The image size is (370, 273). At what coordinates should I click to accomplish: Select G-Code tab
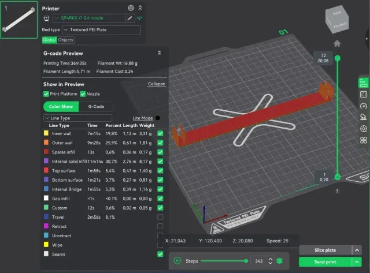tap(96, 106)
